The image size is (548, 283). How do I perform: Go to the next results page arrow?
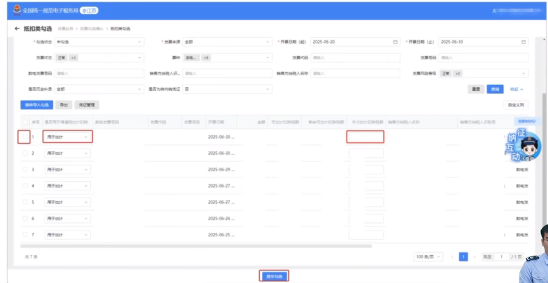(474, 257)
